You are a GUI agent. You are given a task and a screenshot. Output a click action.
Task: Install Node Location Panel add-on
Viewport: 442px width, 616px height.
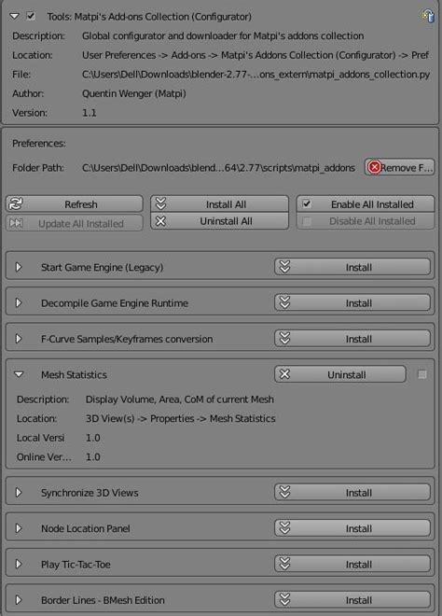click(x=352, y=528)
